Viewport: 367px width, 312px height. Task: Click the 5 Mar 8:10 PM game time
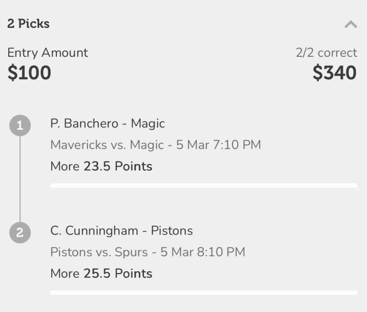[203, 252]
